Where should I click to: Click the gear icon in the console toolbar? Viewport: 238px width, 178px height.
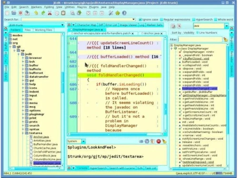click(x=147, y=141)
